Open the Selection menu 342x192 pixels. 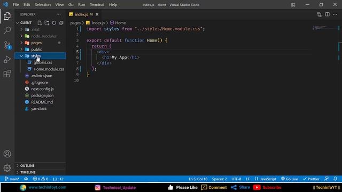click(x=43, y=5)
